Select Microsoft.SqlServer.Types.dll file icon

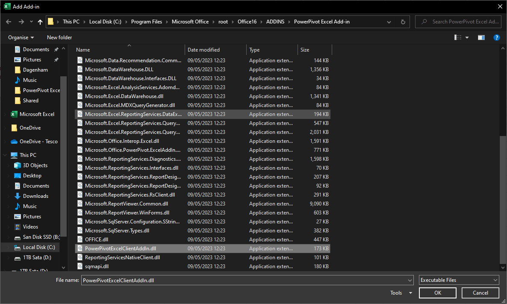[80, 231]
